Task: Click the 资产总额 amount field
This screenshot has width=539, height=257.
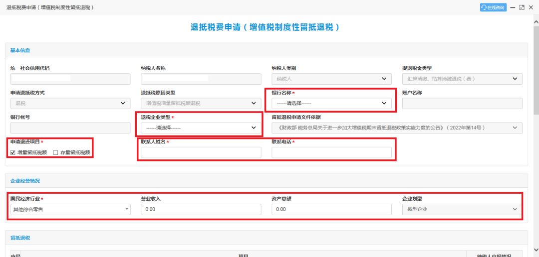Action: click(x=331, y=209)
